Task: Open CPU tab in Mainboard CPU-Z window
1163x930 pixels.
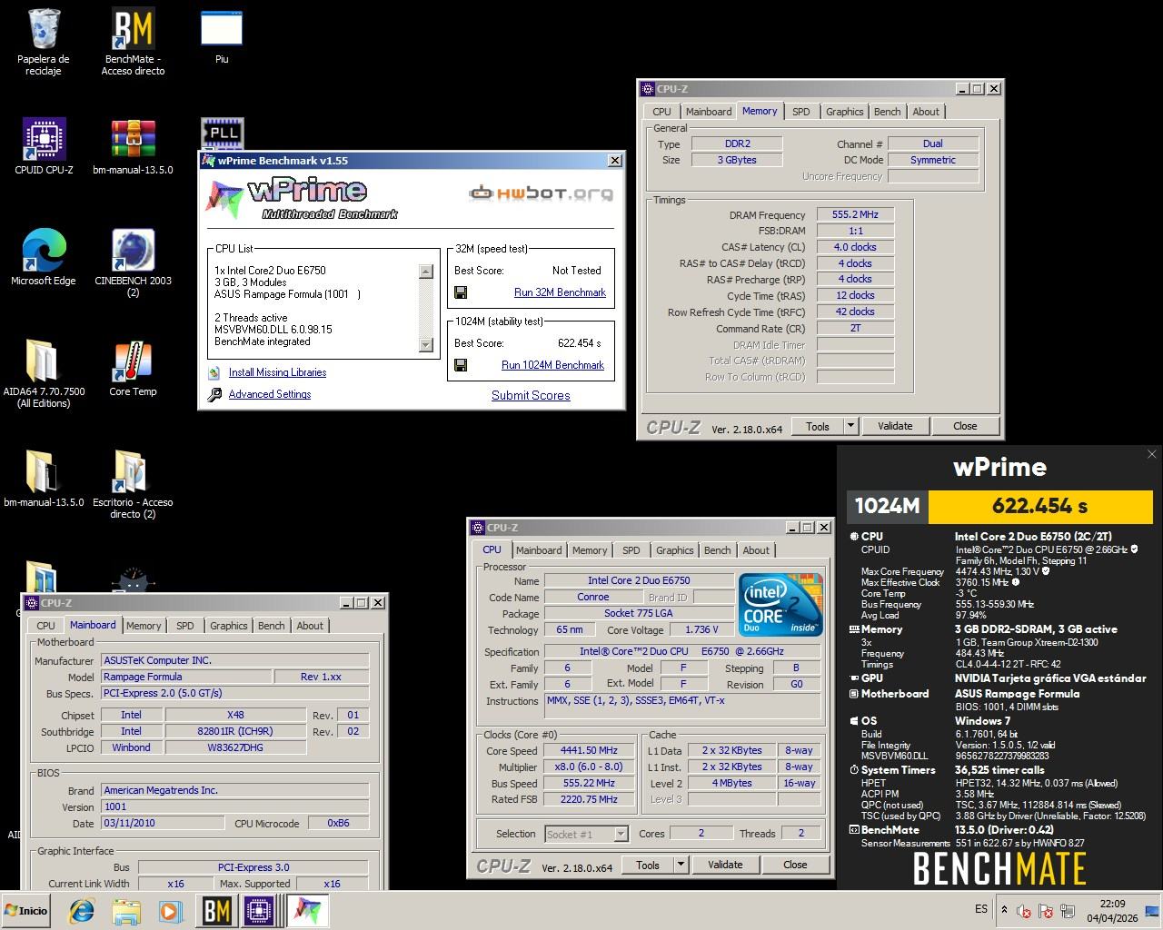Action: tap(45, 626)
